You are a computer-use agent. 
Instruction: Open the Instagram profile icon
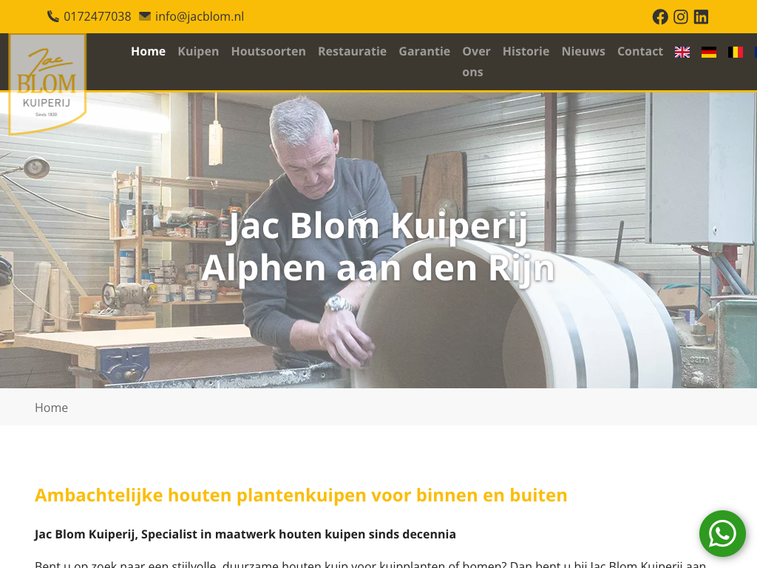point(681,17)
